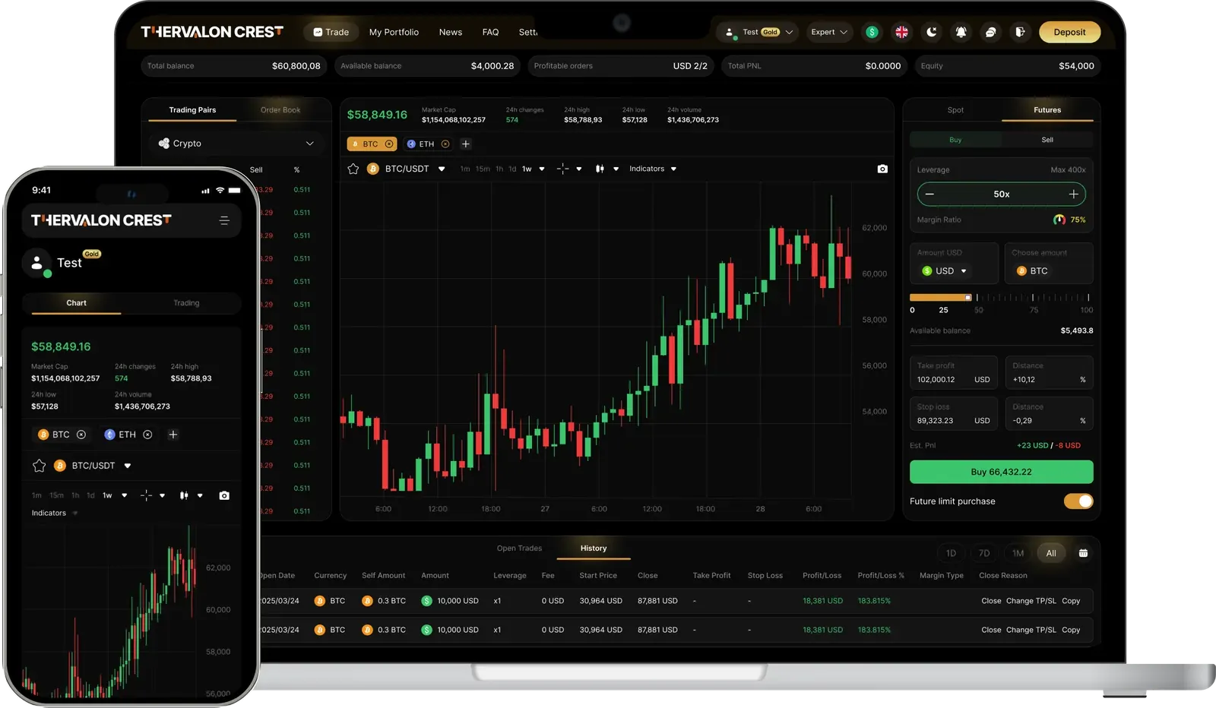This screenshot has height=708, width=1216.
Task: Favorite BTC/USDT with the phone star icon
Action: point(40,466)
